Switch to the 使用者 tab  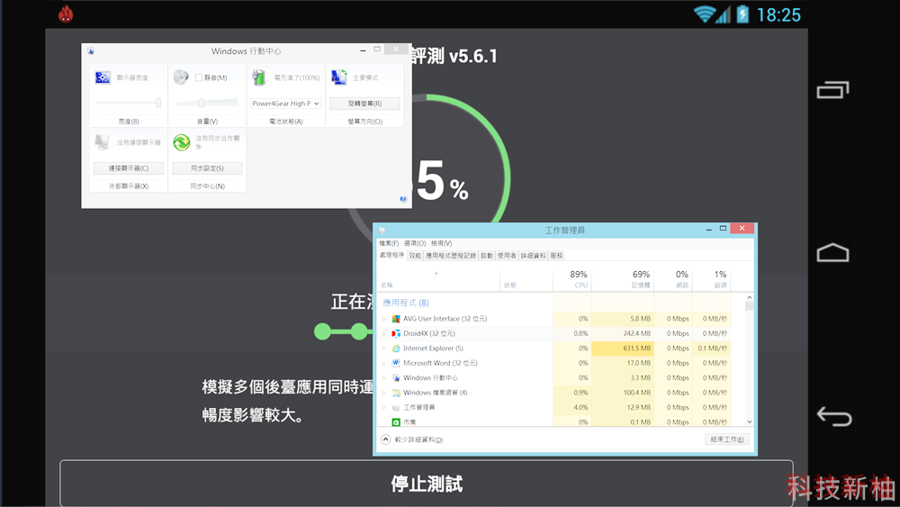[506, 256]
